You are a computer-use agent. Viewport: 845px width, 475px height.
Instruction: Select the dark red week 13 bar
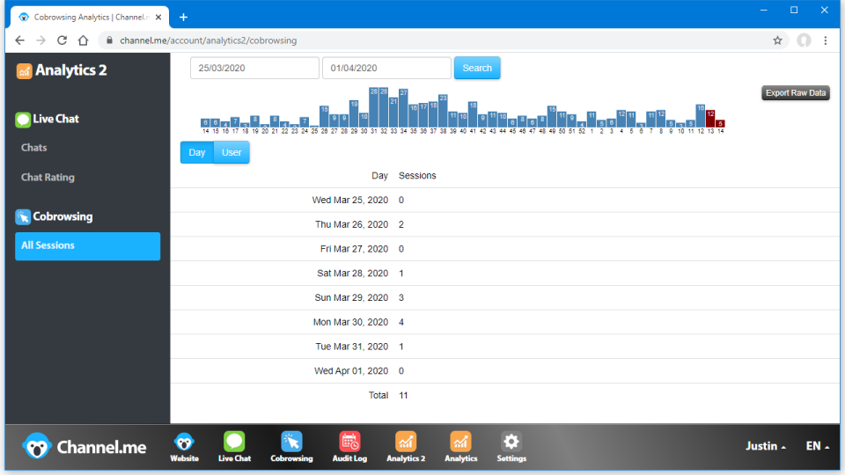(710, 119)
